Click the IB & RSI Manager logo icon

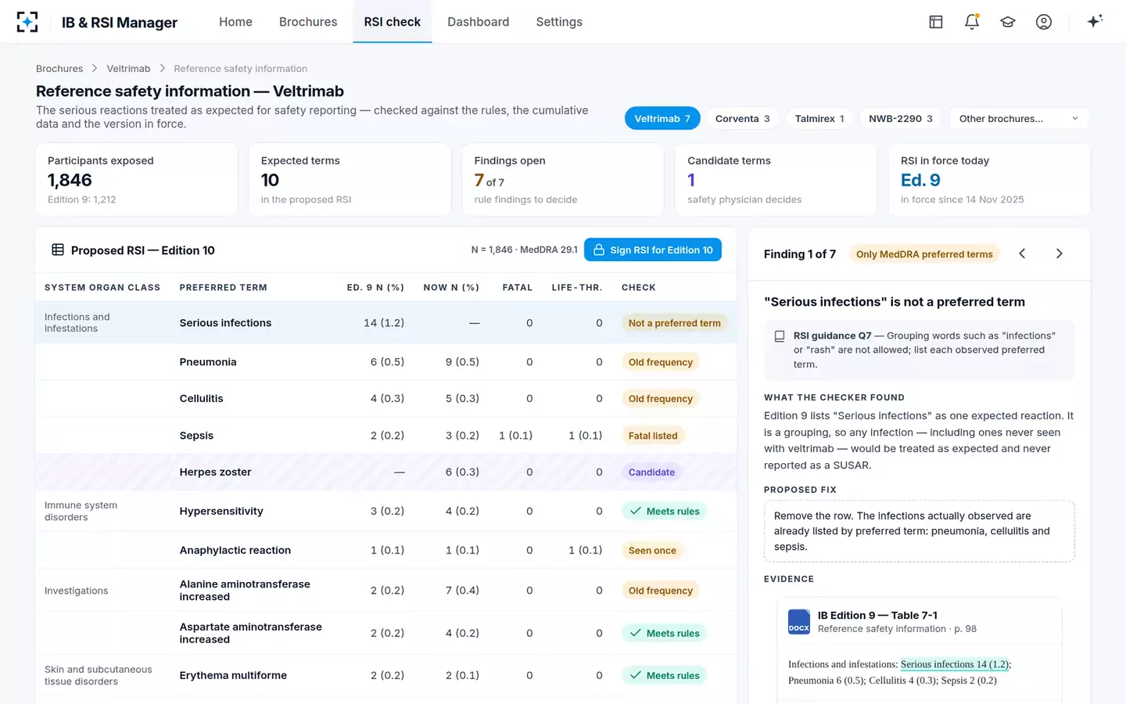pyautogui.click(x=27, y=22)
